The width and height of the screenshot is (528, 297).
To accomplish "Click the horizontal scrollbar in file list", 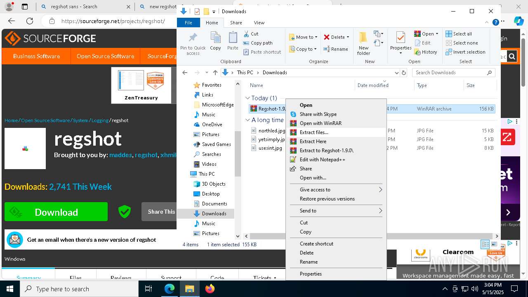I will tap(370, 236).
